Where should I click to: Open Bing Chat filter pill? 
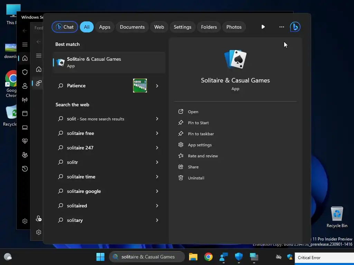click(65, 27)
